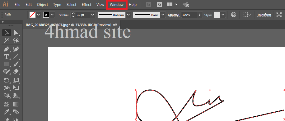Open the View menu
The width and height of the screenshot is (285, 121).
100,5
